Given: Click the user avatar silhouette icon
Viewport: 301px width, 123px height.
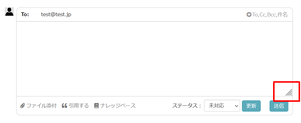Looking at the screenshot, I should [9, 12].
